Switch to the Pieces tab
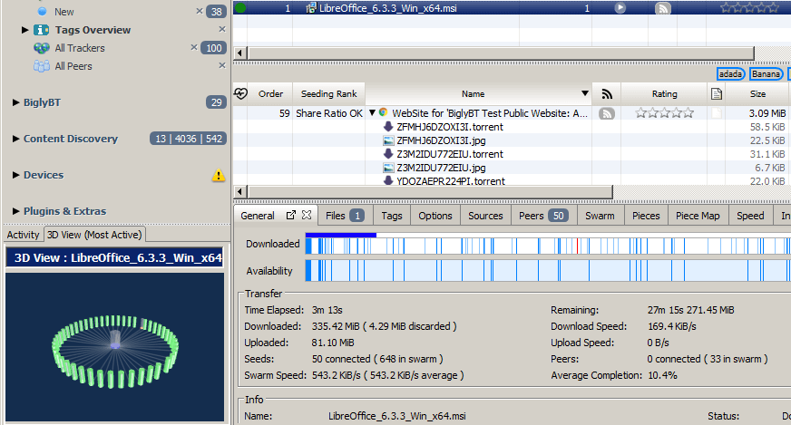Screen dimensions: 791x425 pyautogui.click(x=646, y=216)
